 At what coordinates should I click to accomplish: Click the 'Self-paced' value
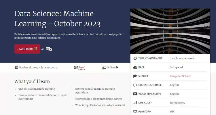tap(176, 67)
